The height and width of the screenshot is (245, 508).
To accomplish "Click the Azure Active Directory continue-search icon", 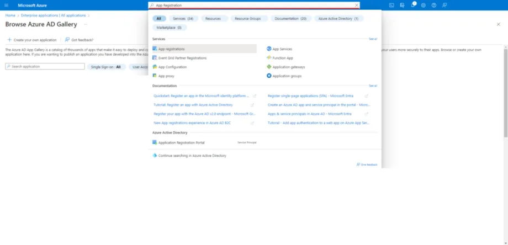I will click(x=155, y=156).
